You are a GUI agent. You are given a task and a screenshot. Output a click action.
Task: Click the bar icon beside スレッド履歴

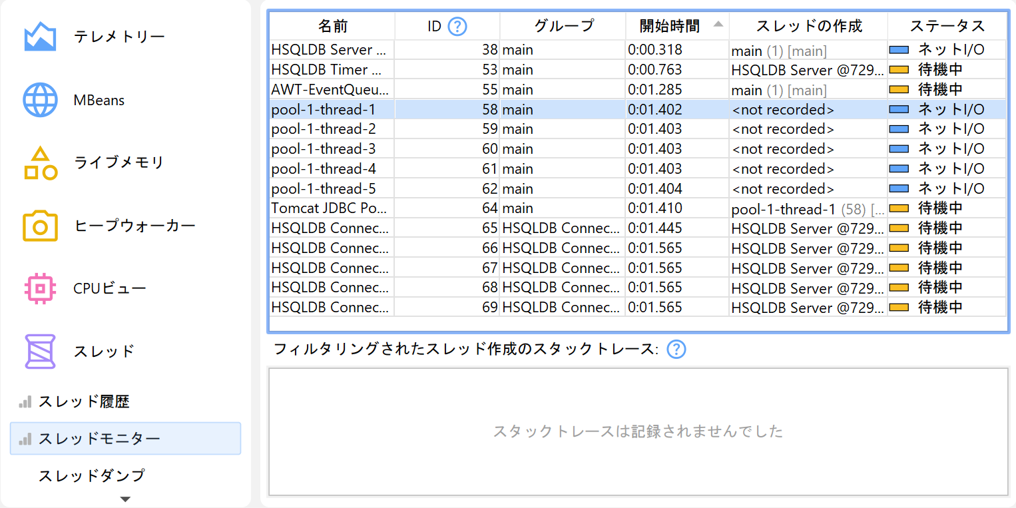(25, 401)
